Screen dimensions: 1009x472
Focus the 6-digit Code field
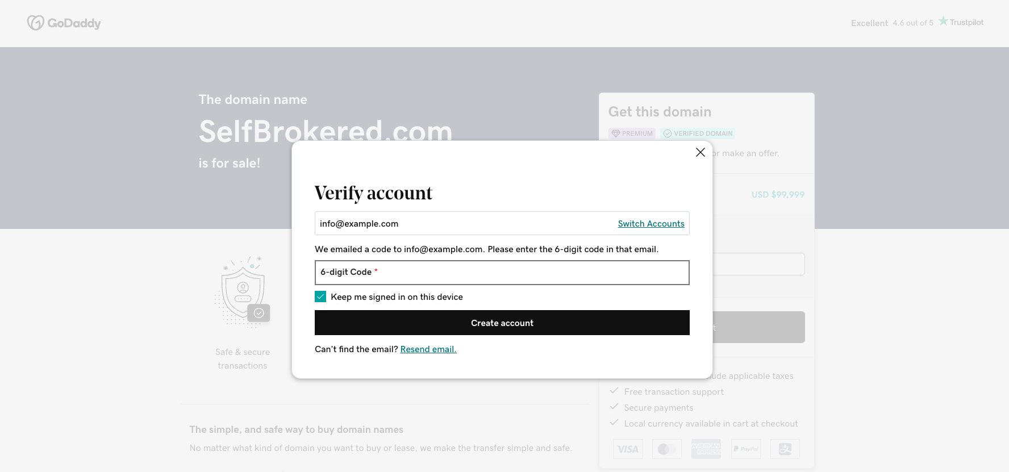[x=502, y=273]
